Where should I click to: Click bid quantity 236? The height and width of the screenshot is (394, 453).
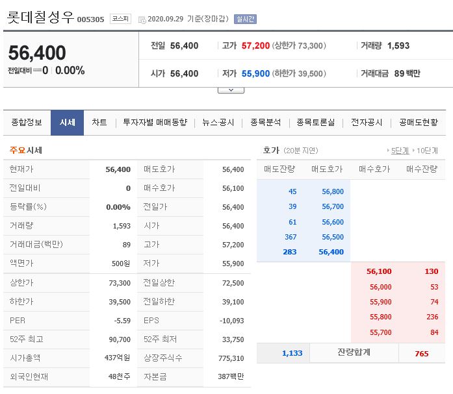[432, 317]
